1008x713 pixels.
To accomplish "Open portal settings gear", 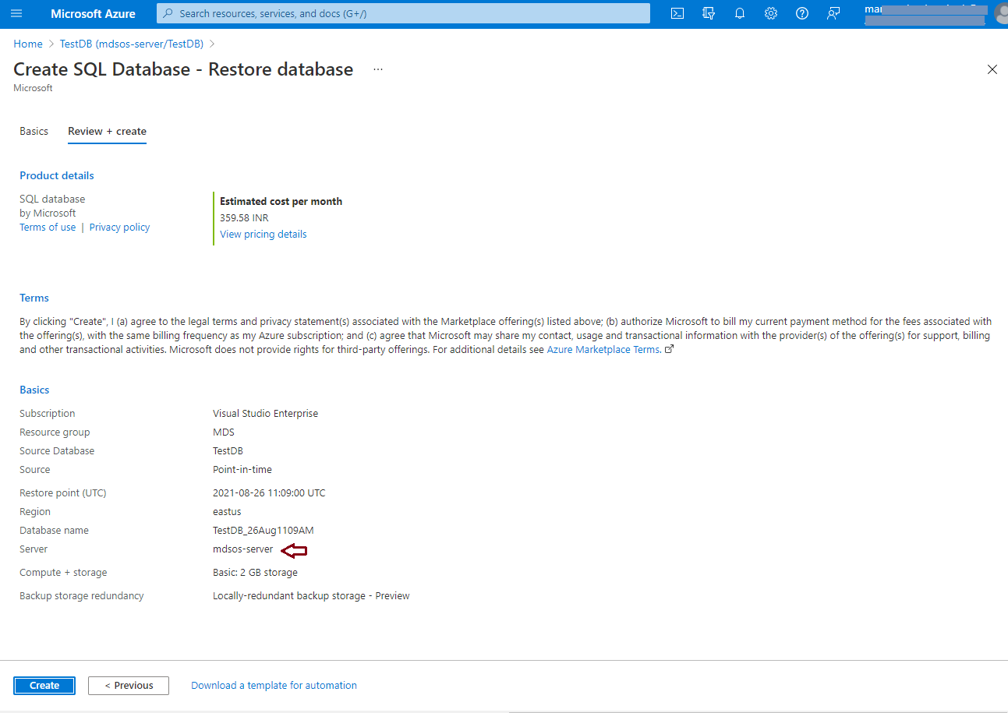I will pos(771,13).
